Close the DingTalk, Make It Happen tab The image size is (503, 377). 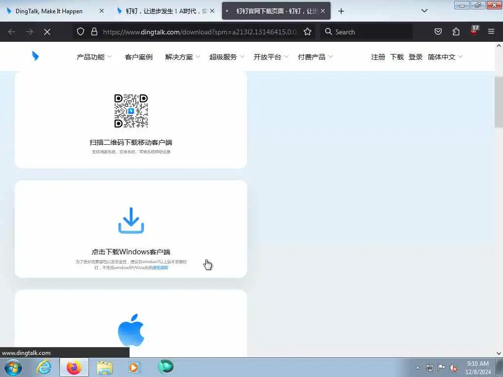[101, 11]
